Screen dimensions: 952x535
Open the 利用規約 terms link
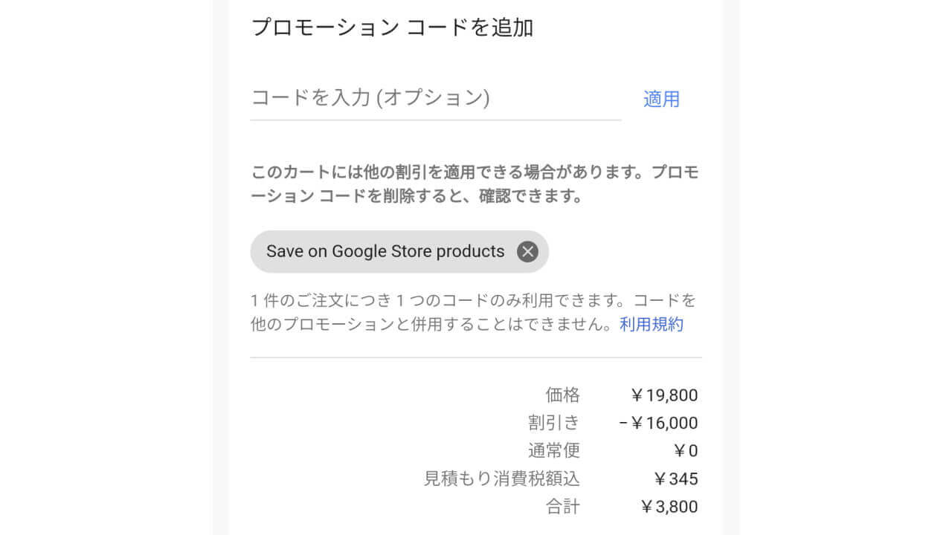(x=652, y=324)
